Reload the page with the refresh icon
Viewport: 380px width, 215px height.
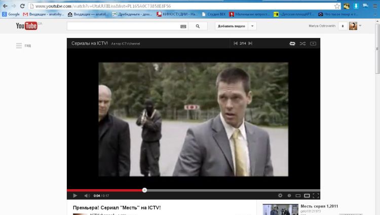[22, 6]
